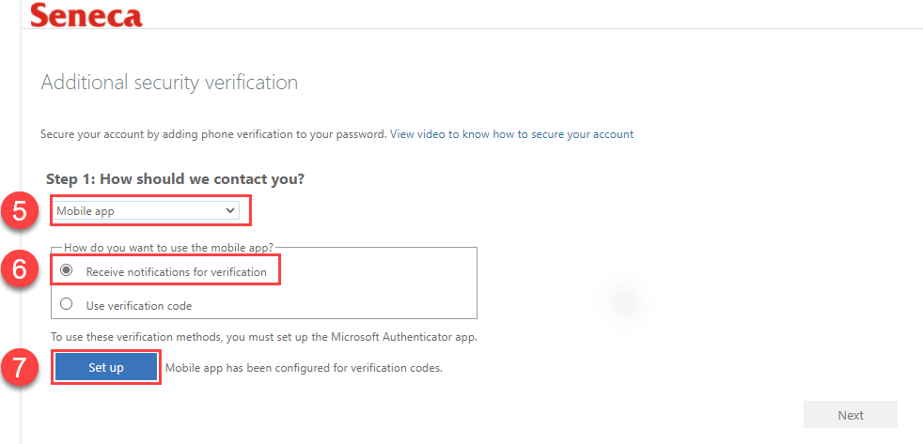Click the red step 7 badge

pyautogui.click(x=21, y=368)
